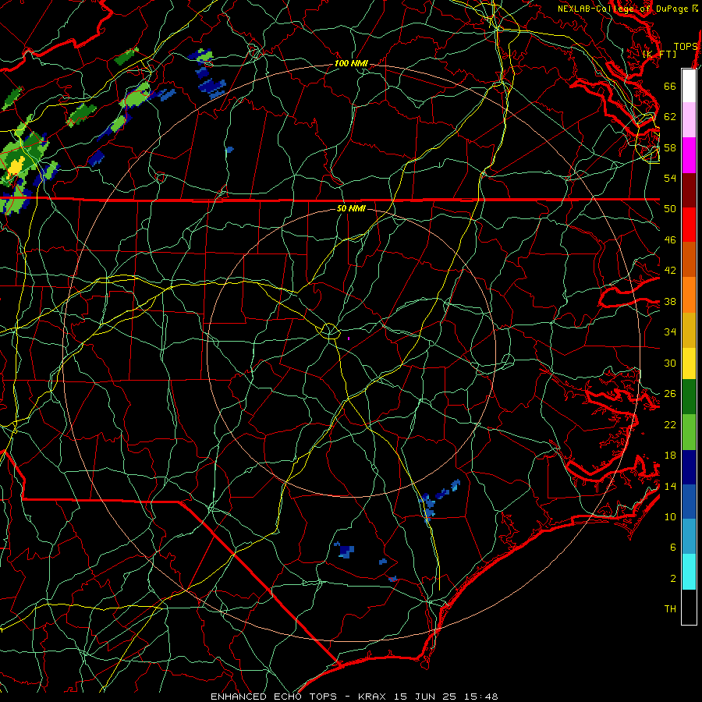Screen dimensions: 702x702
Task: Click the dark red legend color block
Action: [x=689, y=190]
